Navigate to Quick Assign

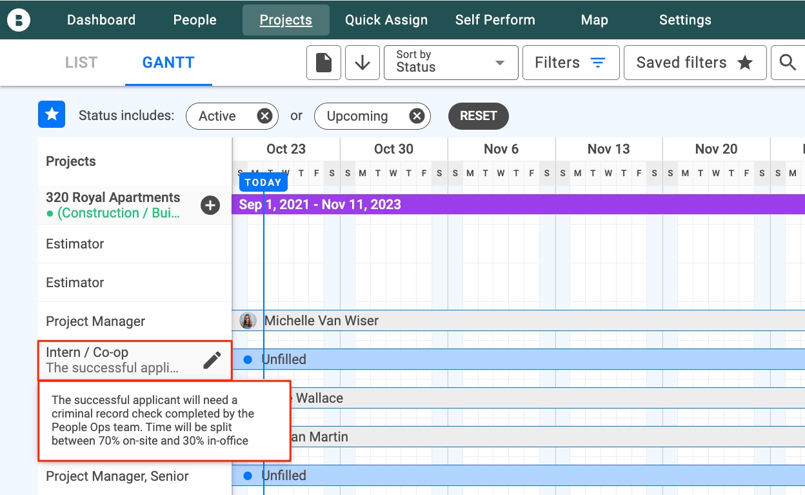(x=386, y=20)
